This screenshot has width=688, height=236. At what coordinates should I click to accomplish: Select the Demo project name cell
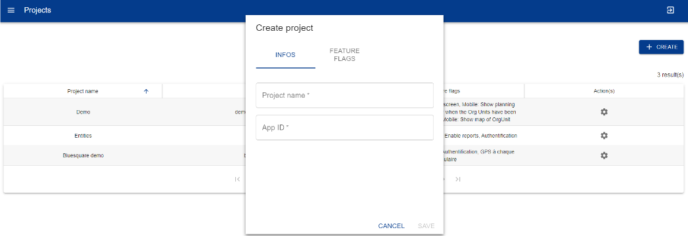(x=83, y=112)
